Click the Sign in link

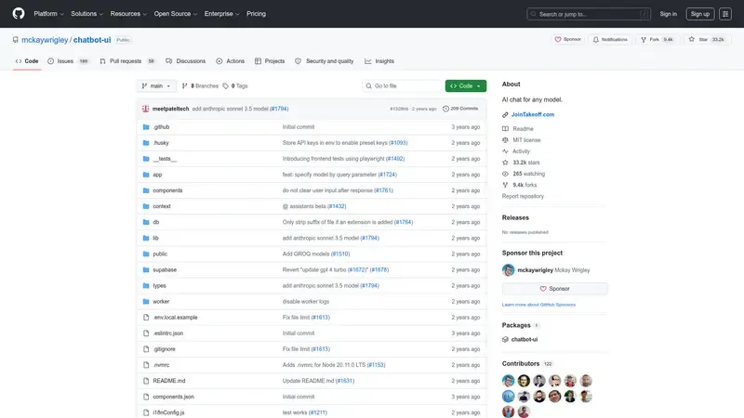[668, 14]
